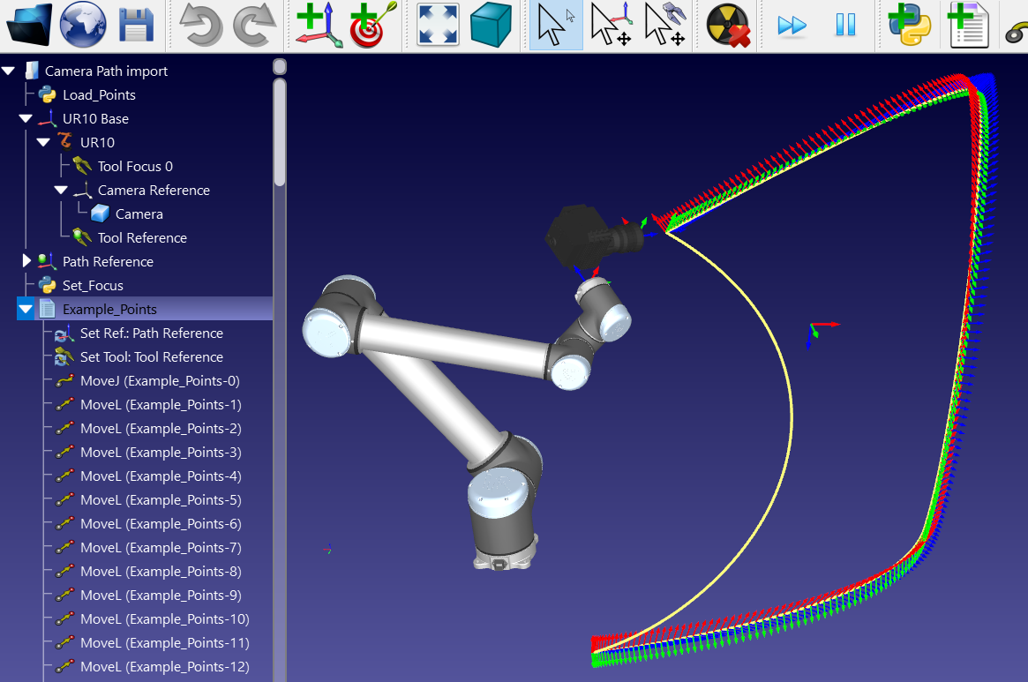Select MoveL (Example_Points-5) instruction
1028x682 pixels.
[160, 499]
